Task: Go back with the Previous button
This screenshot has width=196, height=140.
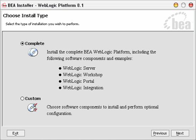Action: coord(160,133)
